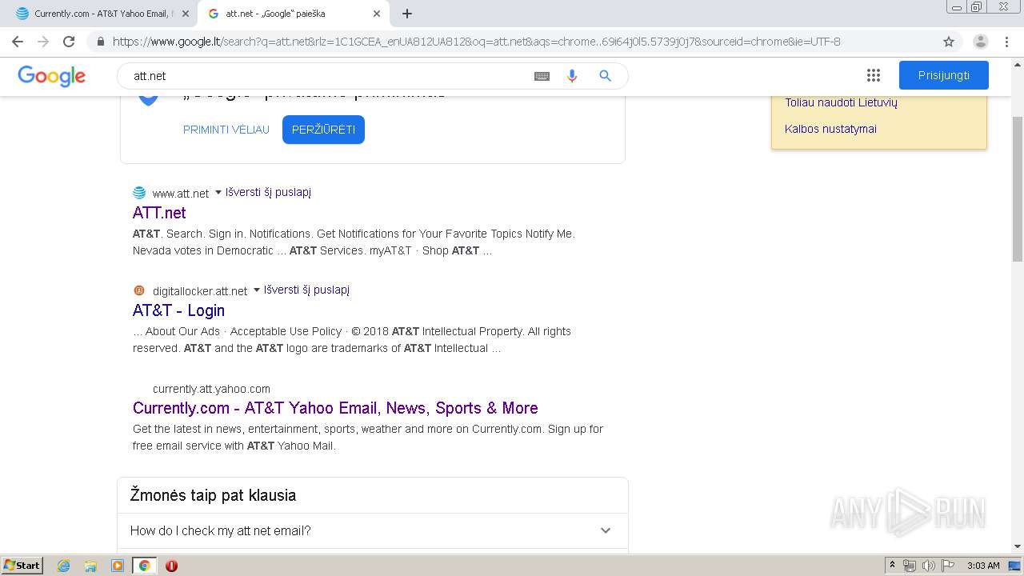Open the Currently.com AT&T Yahoo result
Viewport: 1024px width, 576px height.
point(335,408)
